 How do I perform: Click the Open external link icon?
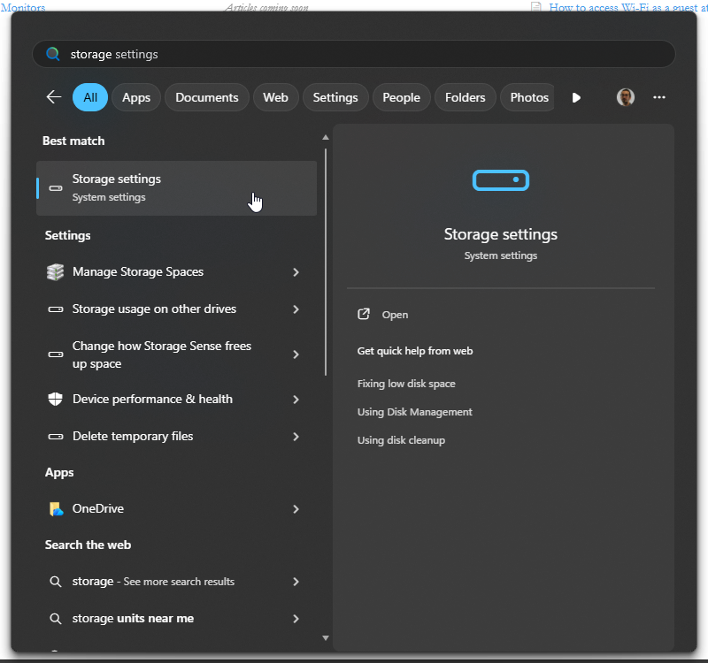(x=364, y=315)
